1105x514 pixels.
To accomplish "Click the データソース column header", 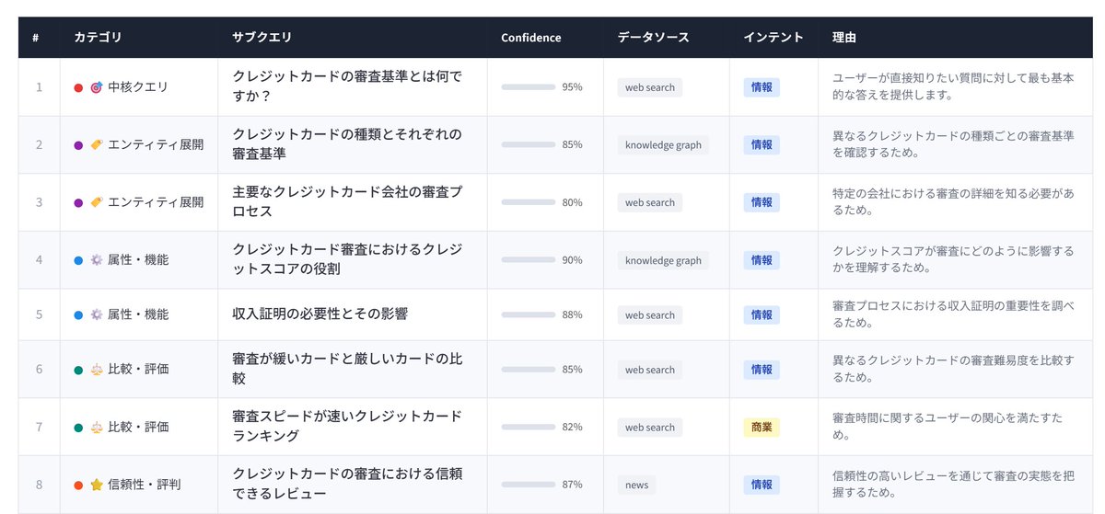I will click(653, 38).
